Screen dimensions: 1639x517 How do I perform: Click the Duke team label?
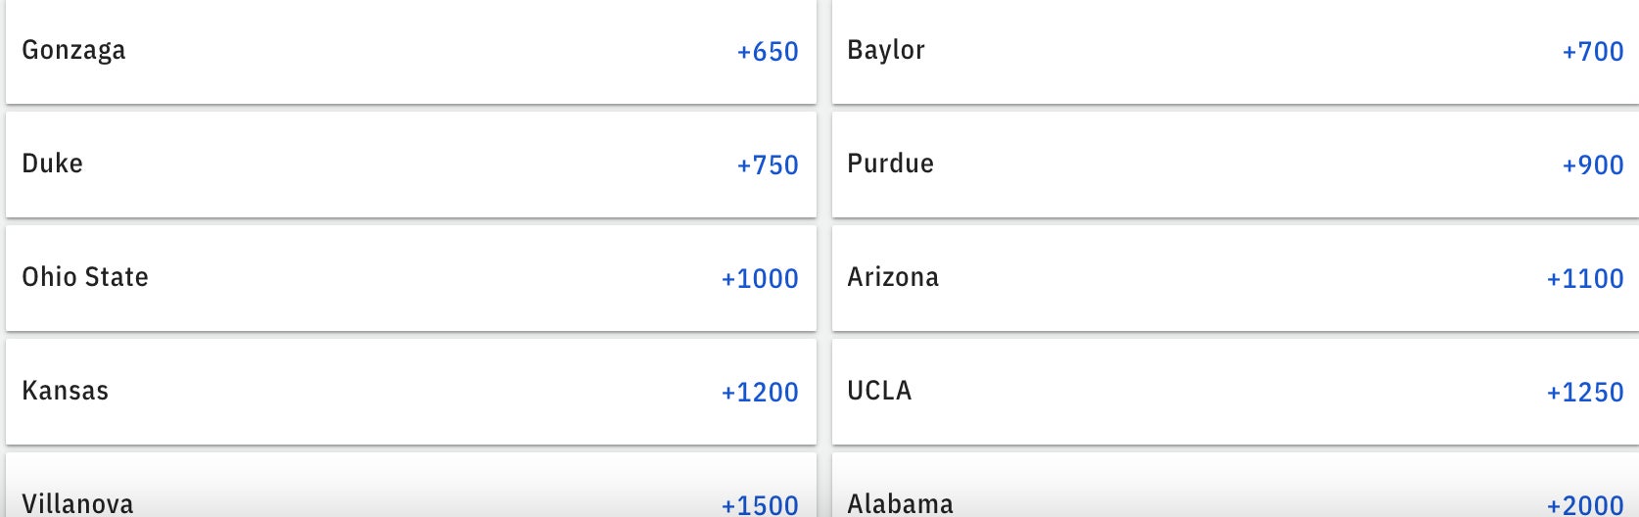[53, 164]
